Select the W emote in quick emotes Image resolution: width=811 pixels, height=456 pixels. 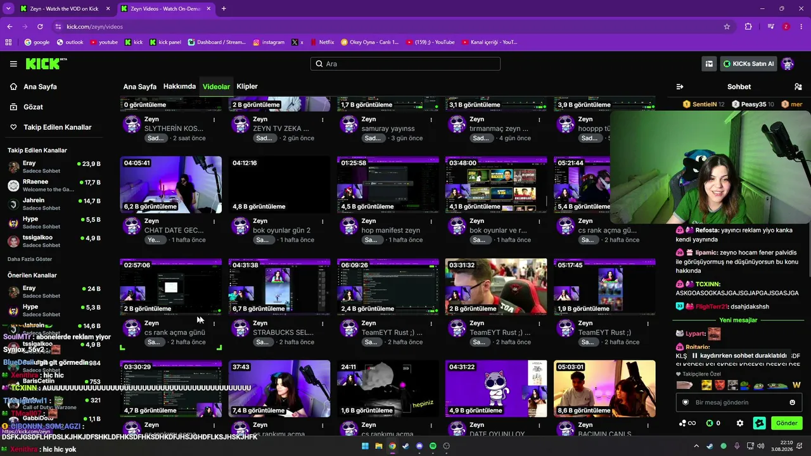[x=796, y=385]
